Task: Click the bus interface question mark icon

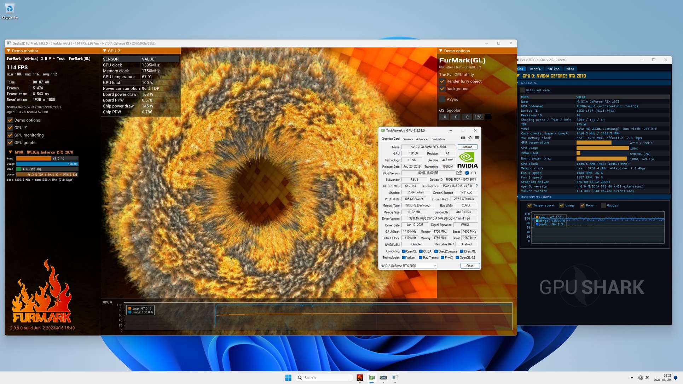Action: click(476, 186)
